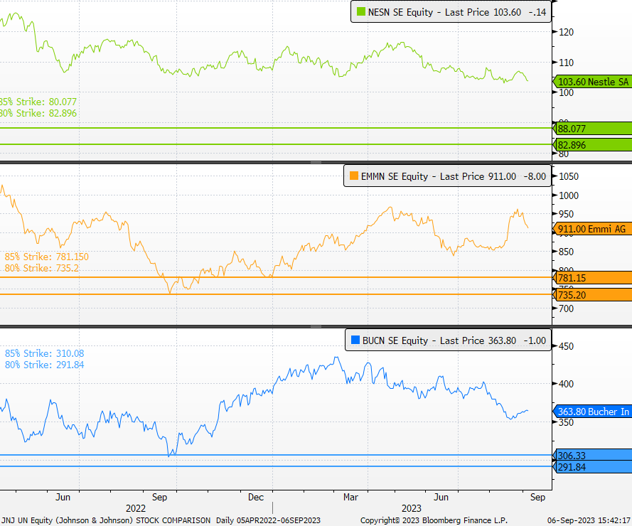Screen dimensions: 632x526
Task: Select the blue '85% Strike: 310.08' annotation
Action: tap(44, 353)
